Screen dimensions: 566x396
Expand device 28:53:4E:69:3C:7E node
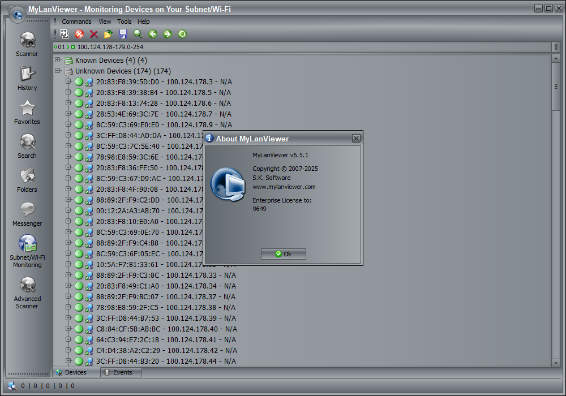coord(68,114)
